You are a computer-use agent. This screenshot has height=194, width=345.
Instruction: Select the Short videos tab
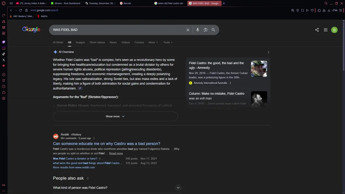coord(97,42)
